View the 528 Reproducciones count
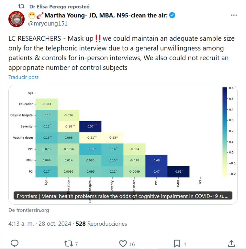Image resolution: width=246 pixels, height=249 pixels. pyautogui.click(x=101, y=224)
